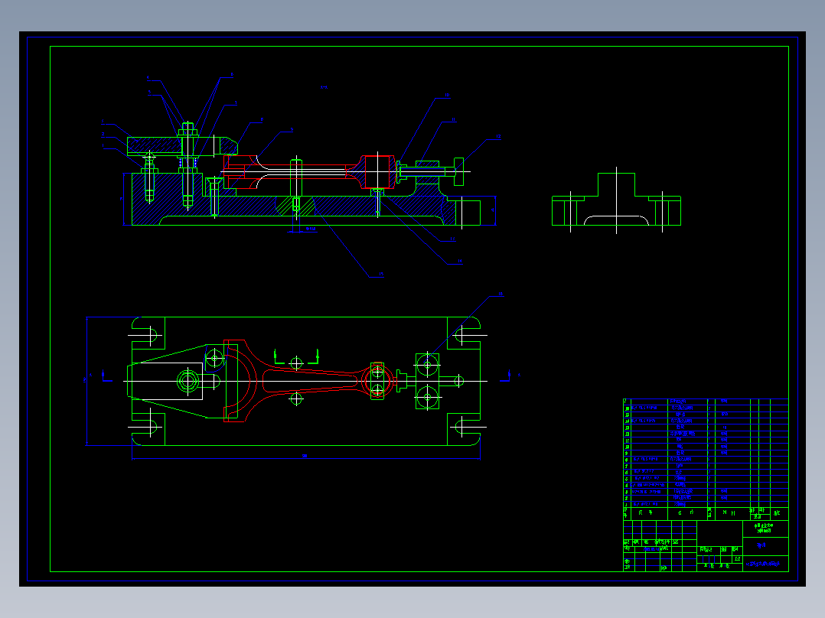This screenshot has width=825, height=618.
Task: Select balloon number 13 label
Action: pyautogui.click(x=452, y=239)
